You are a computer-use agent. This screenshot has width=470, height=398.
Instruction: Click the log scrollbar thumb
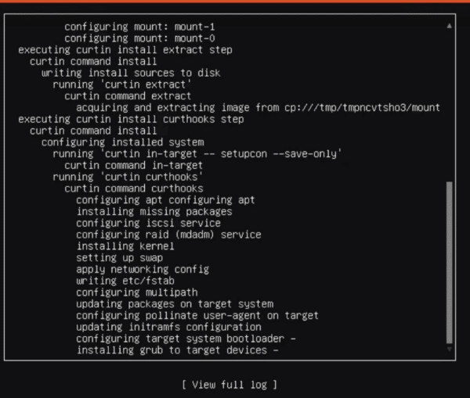(x=450, y=262)
